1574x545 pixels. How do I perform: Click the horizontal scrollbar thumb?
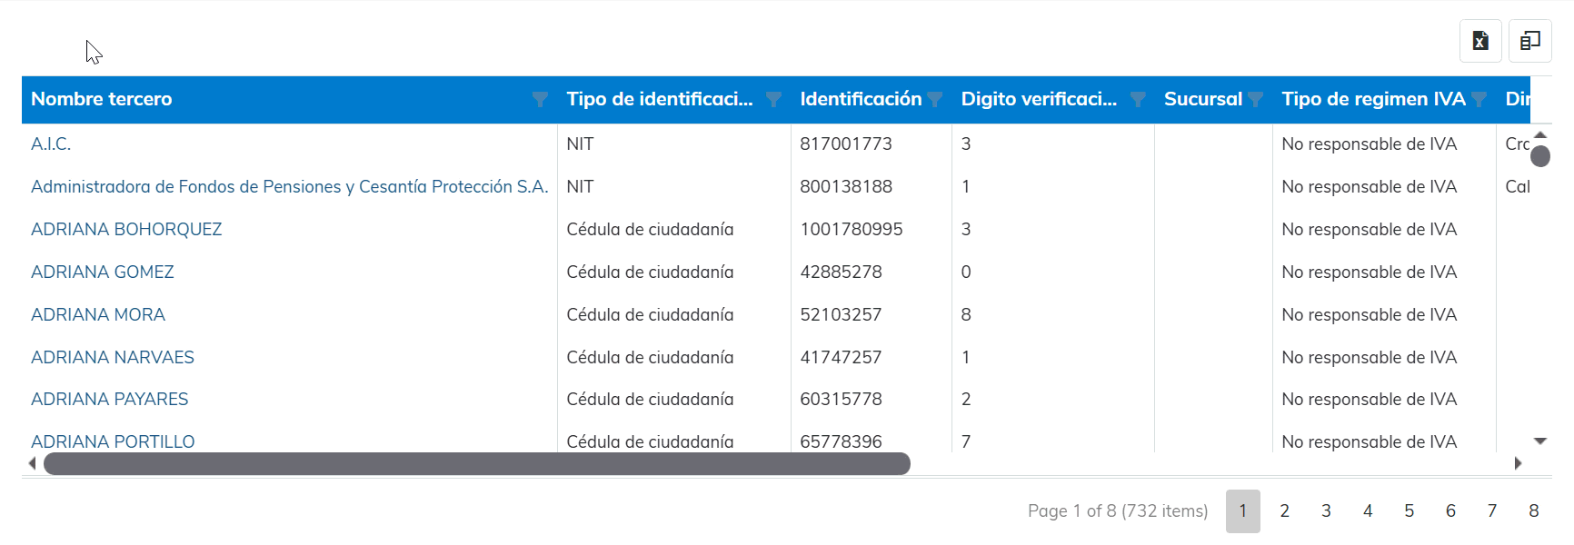point(476,464)
